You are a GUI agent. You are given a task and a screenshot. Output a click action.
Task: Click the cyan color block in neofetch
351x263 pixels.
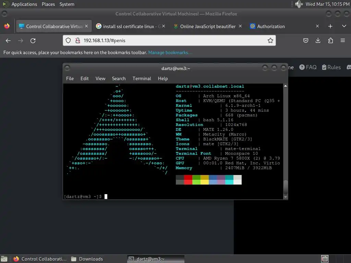[229, 180]
